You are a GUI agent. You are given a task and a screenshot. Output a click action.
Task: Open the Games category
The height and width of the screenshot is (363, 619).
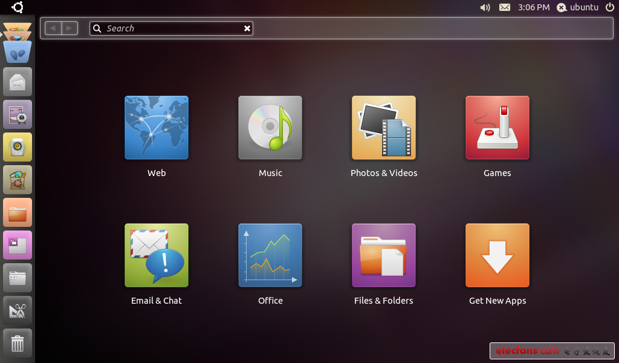click(x=497, y=128)
